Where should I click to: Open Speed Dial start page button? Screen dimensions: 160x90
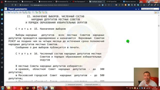coord(15,5)
